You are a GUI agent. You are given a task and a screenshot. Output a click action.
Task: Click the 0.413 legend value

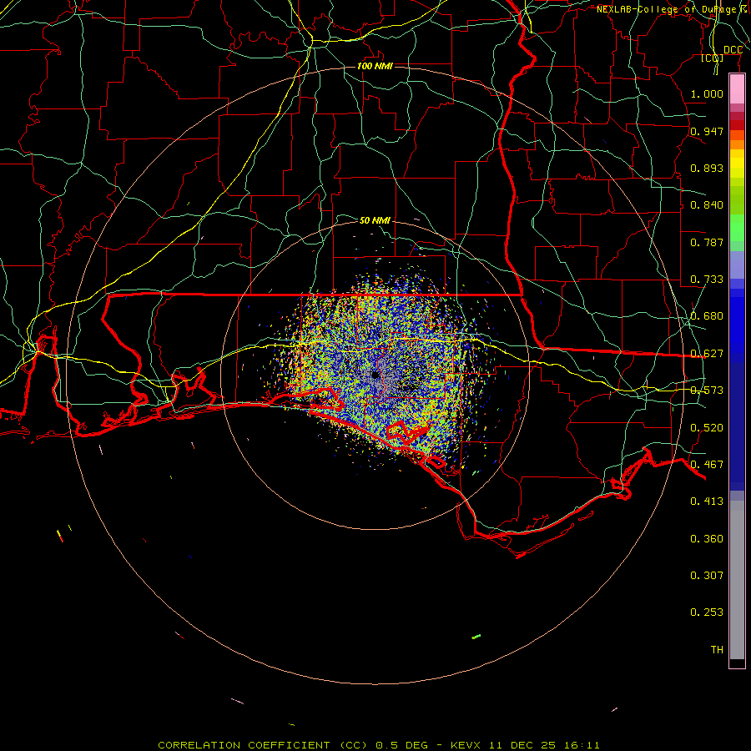pos(707,502)
